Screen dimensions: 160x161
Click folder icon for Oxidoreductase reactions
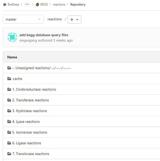coord(9,89)
